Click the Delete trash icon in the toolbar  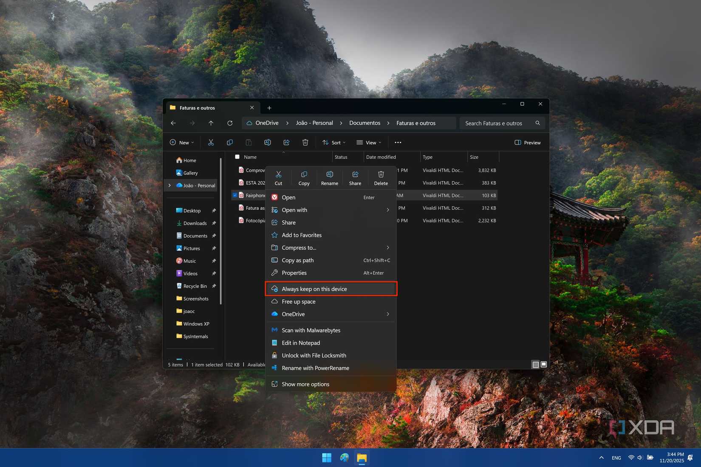click(x=305, y=142)
